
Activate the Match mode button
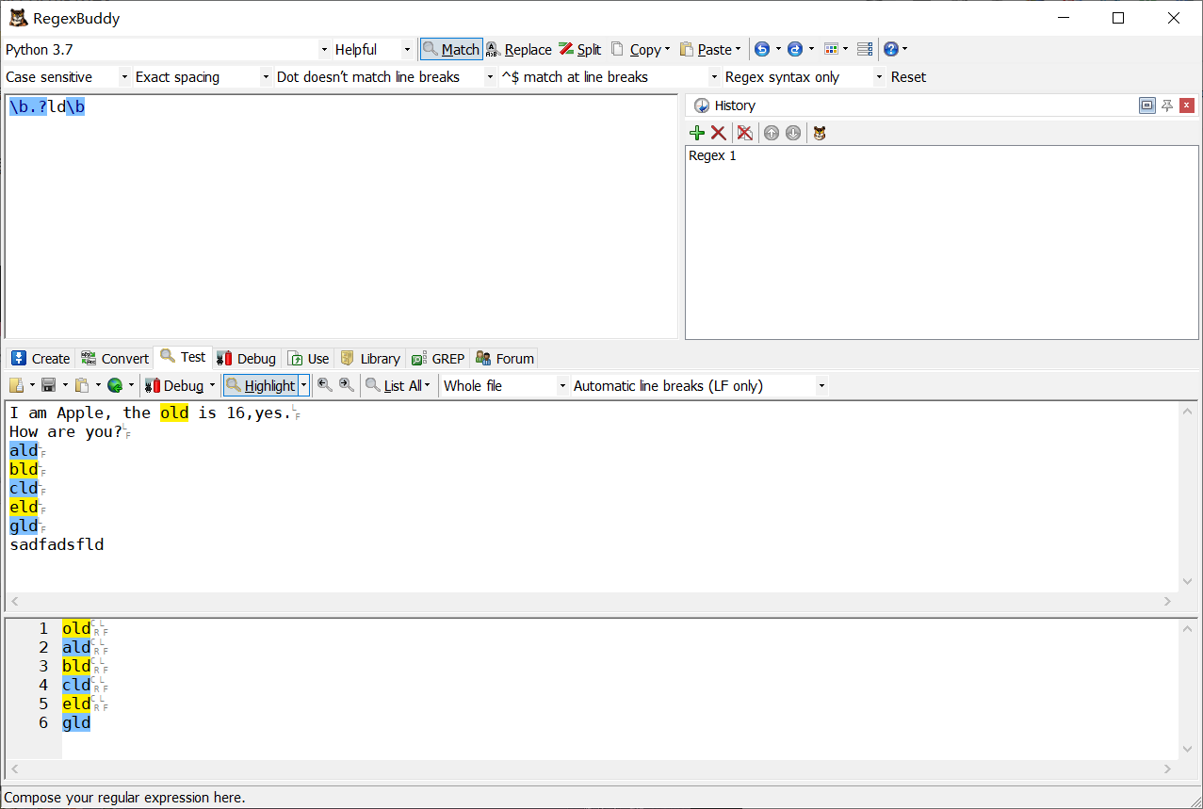tap(451, 49)
